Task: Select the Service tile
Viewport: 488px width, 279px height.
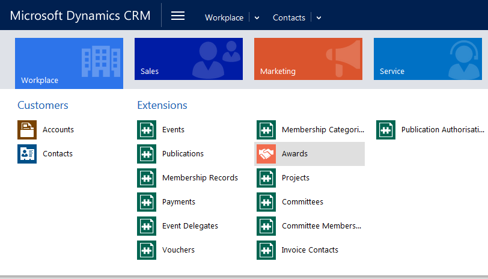Action: [428, 59]
